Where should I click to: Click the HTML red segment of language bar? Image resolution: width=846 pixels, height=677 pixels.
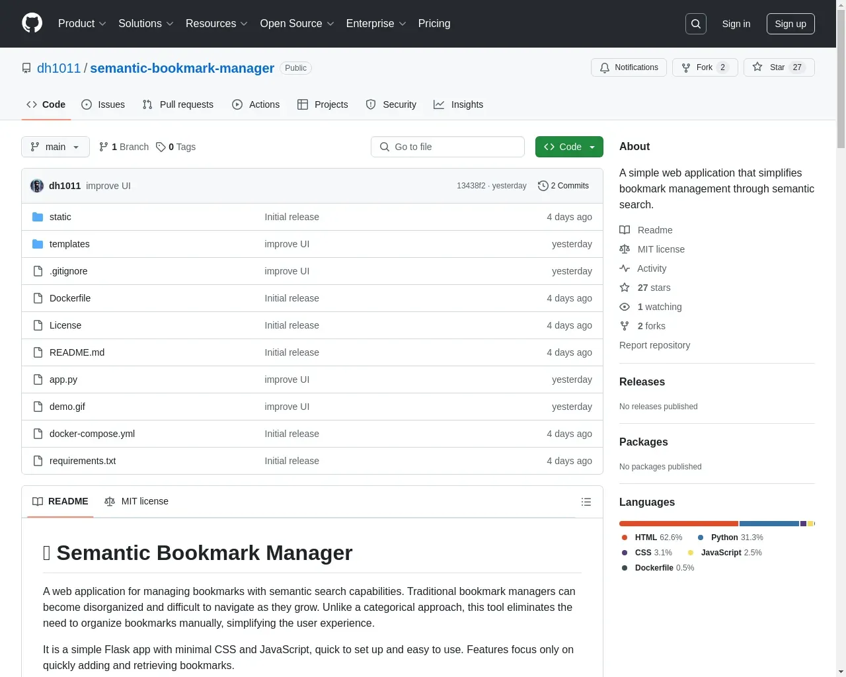click(x=679, y=524)
